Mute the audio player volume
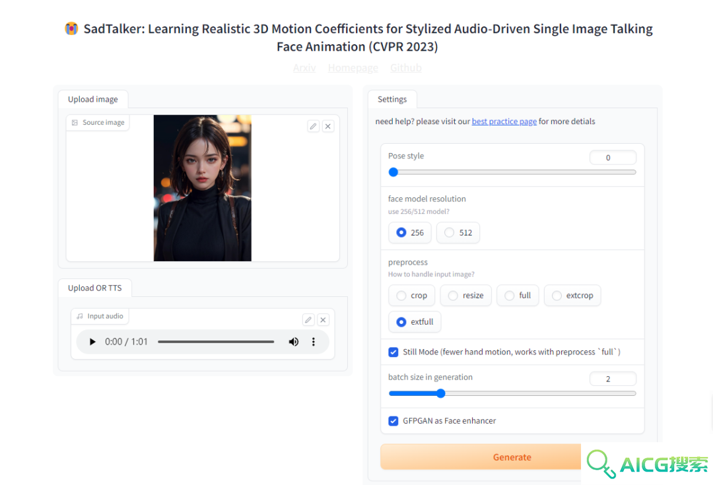The height and width of the screenshot is (485, 713). click(x=294, y=342)
